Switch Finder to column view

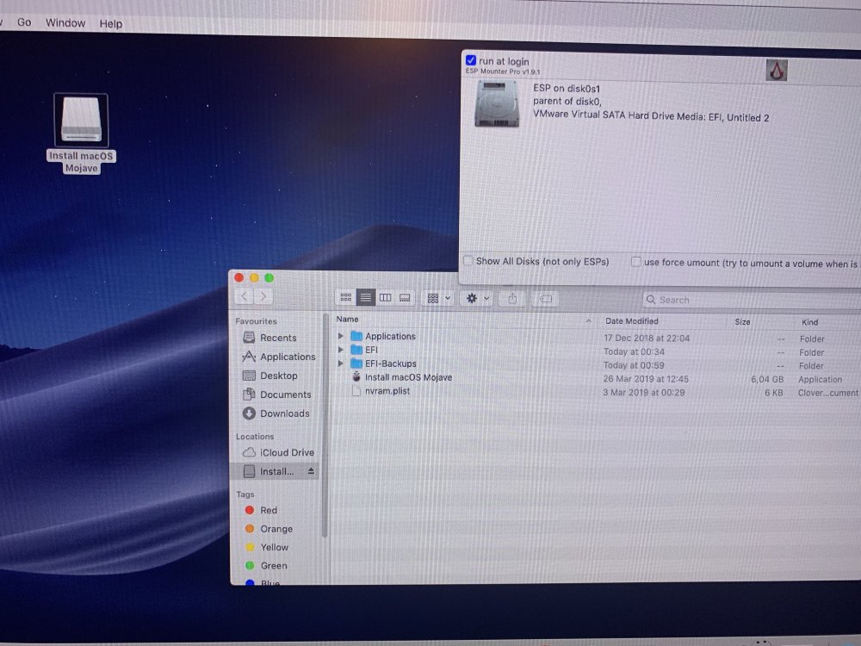click(x=386, y=298)
